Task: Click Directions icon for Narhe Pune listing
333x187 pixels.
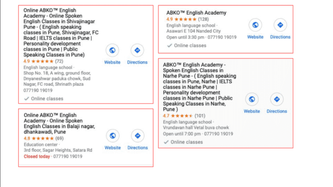Action: tap(277, 99)
